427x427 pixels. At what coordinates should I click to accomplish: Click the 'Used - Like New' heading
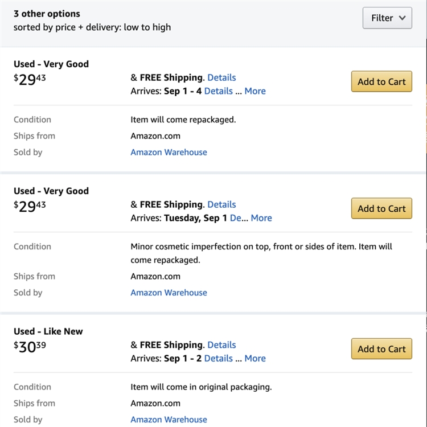pos(48,331)
